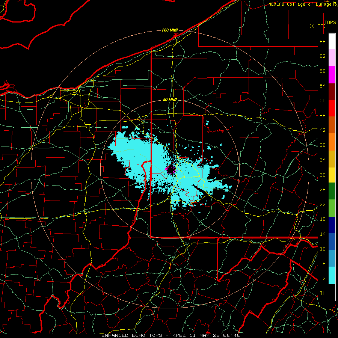Viewport: 338px width, 338px height.
Task: Click the '50' legend value
Action: 323,101
